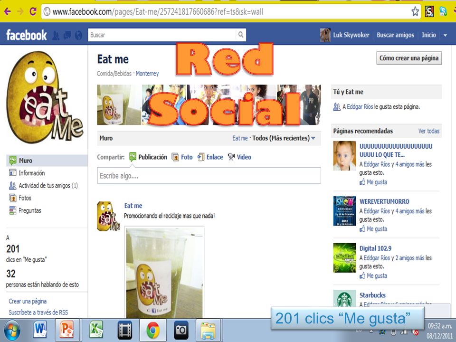Click the WEREVERTUMORRO show poster thumbnail
Viewport: 456px width, 342px height.
[345, 211]
